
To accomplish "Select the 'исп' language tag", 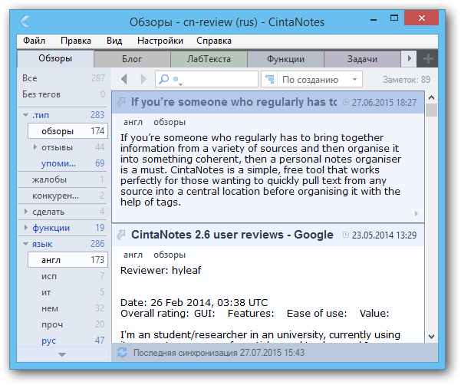I will (x=68, y=276).
